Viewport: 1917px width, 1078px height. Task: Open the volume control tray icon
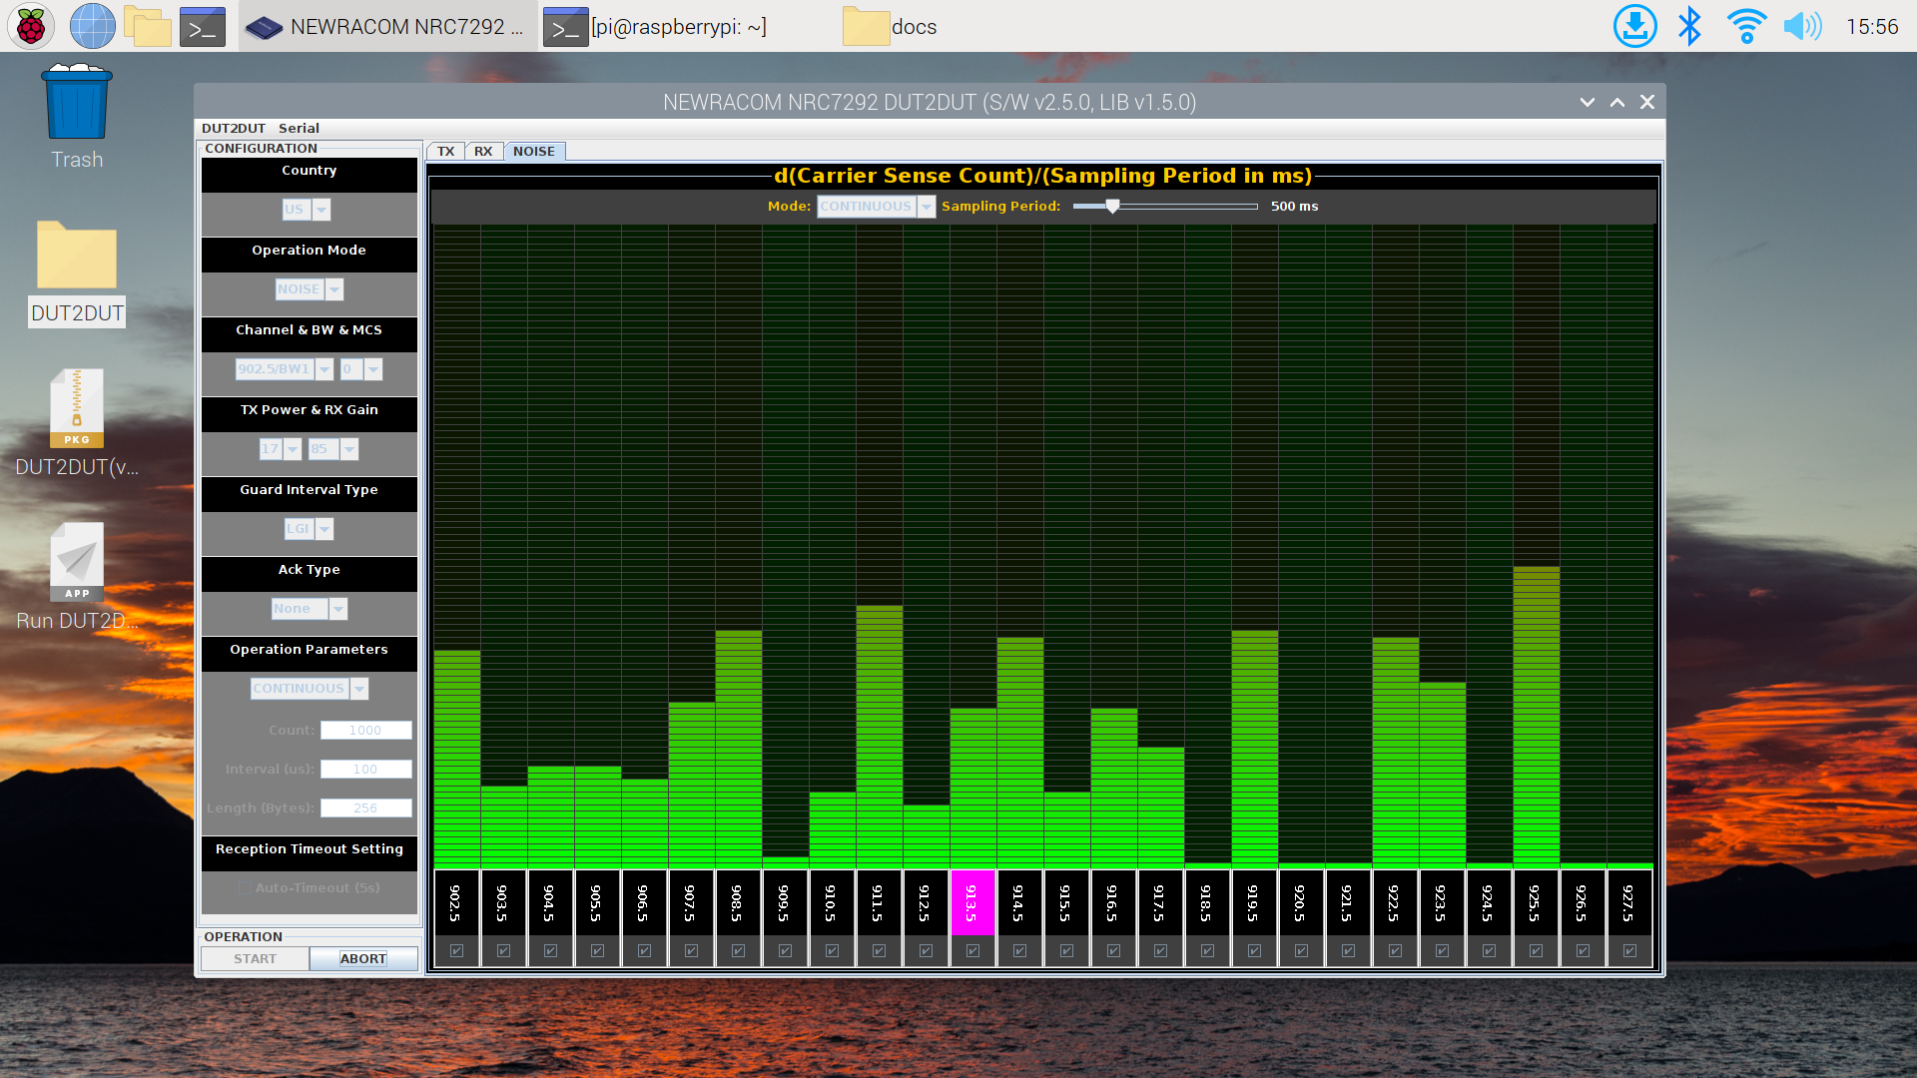click(x=1802, y=26)
